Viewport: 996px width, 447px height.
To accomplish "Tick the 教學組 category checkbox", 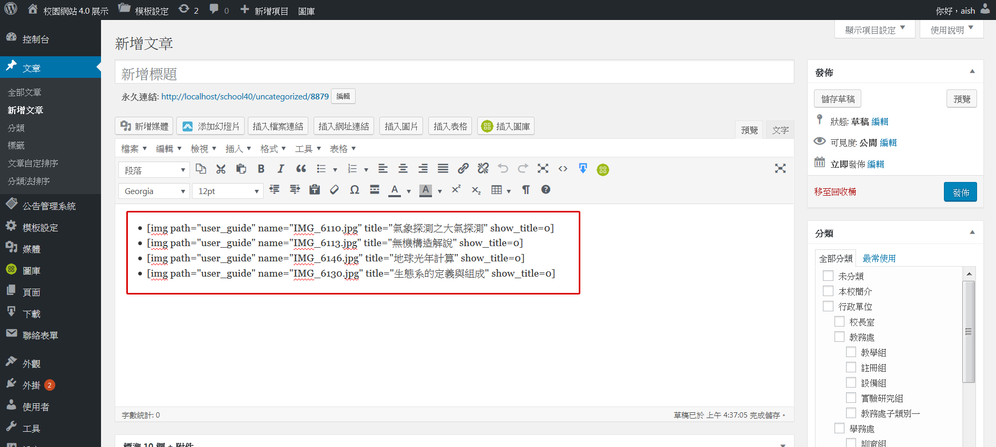I will tap(851, 352).
